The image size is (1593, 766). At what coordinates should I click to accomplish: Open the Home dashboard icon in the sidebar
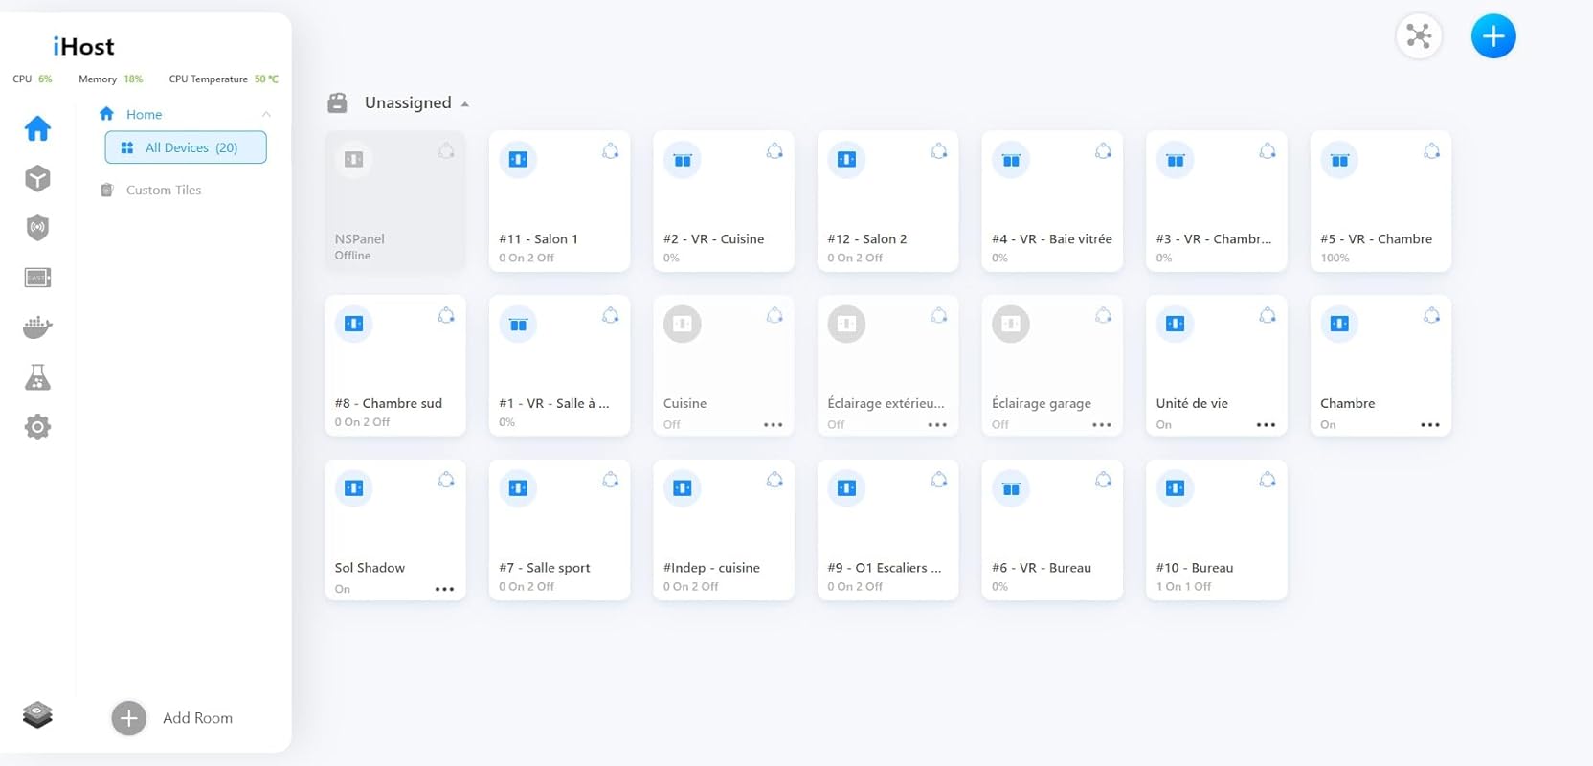[37, 128]
